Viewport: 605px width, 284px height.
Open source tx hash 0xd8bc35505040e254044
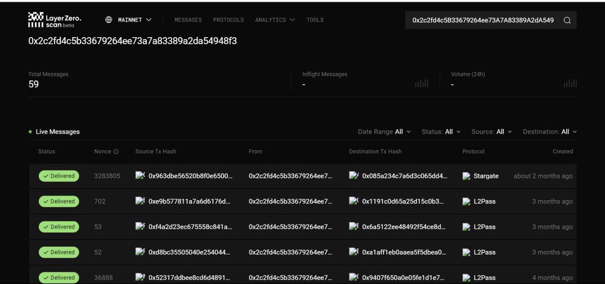click(x=190, y=252)
